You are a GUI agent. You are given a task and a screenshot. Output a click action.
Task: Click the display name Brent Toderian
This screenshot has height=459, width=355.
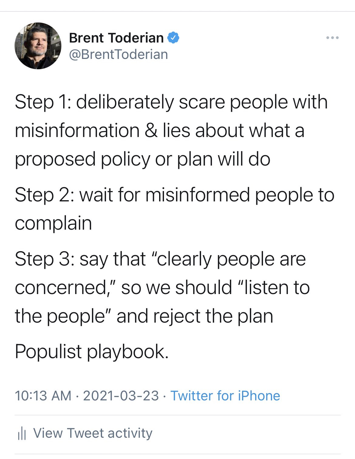[x=116, y=38]
